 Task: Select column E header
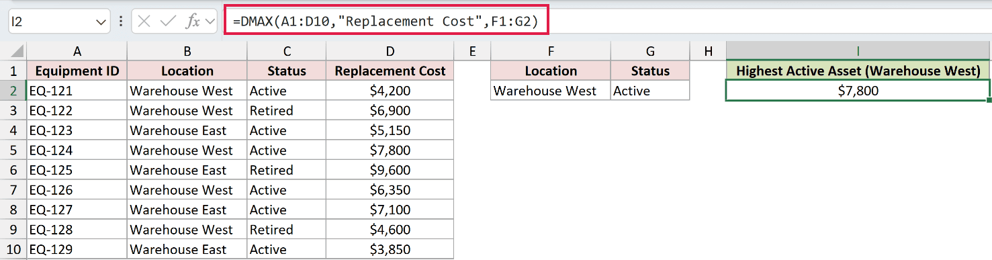tap(472, 51)
